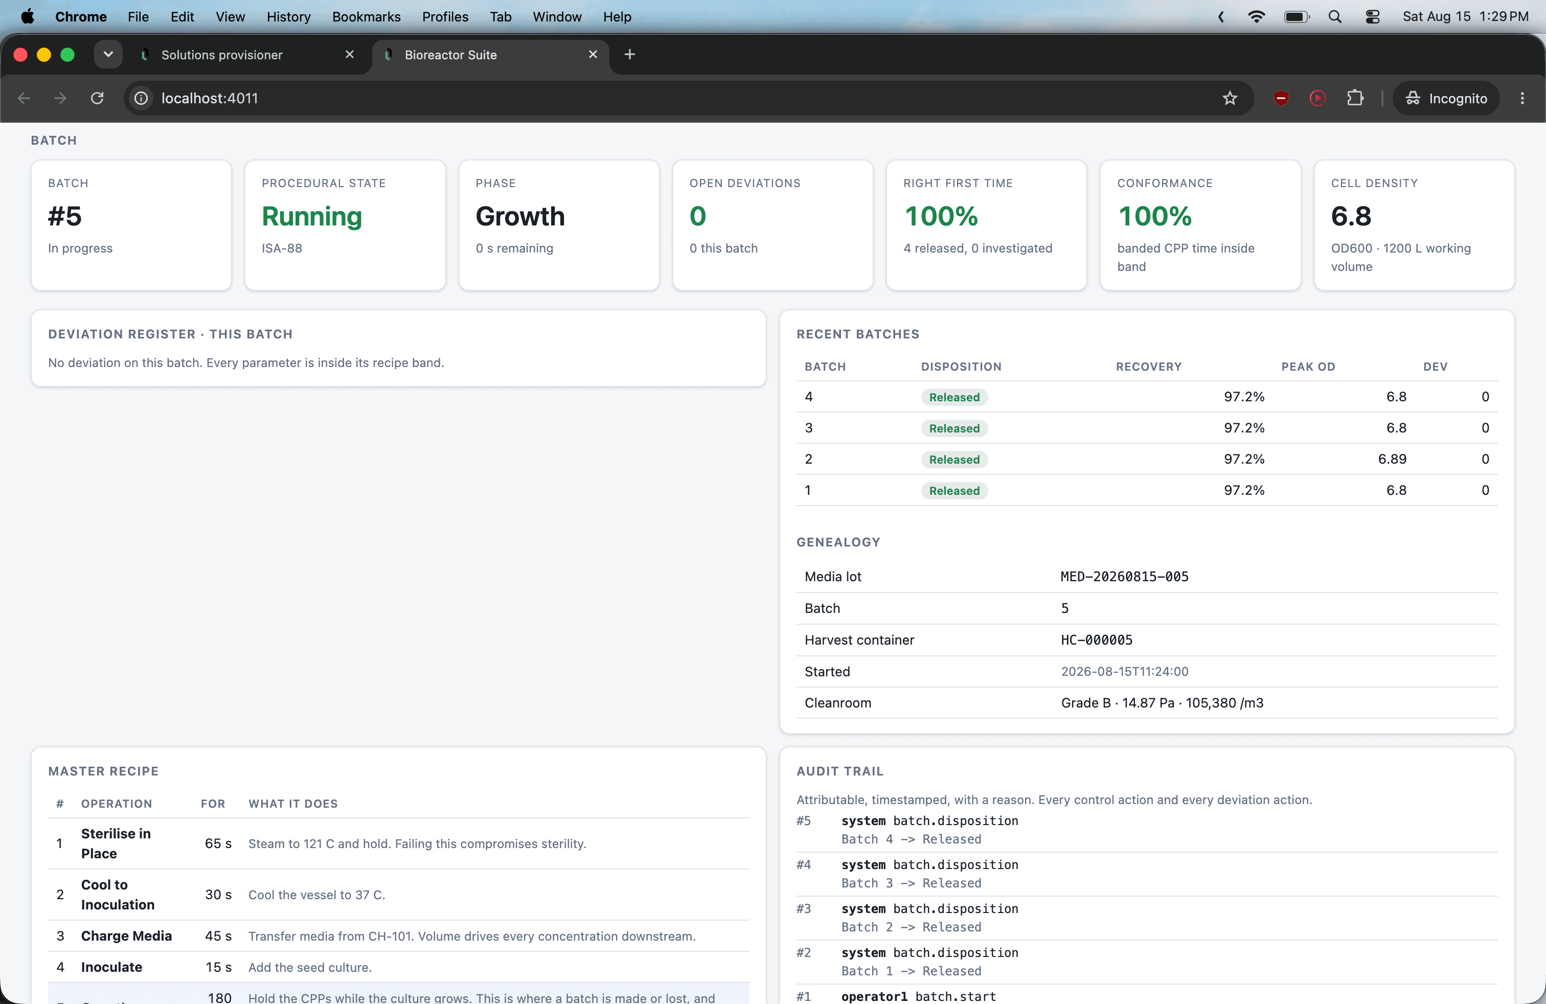
Task: Click the operator1 batch.start audit entry
Action: 919,996
